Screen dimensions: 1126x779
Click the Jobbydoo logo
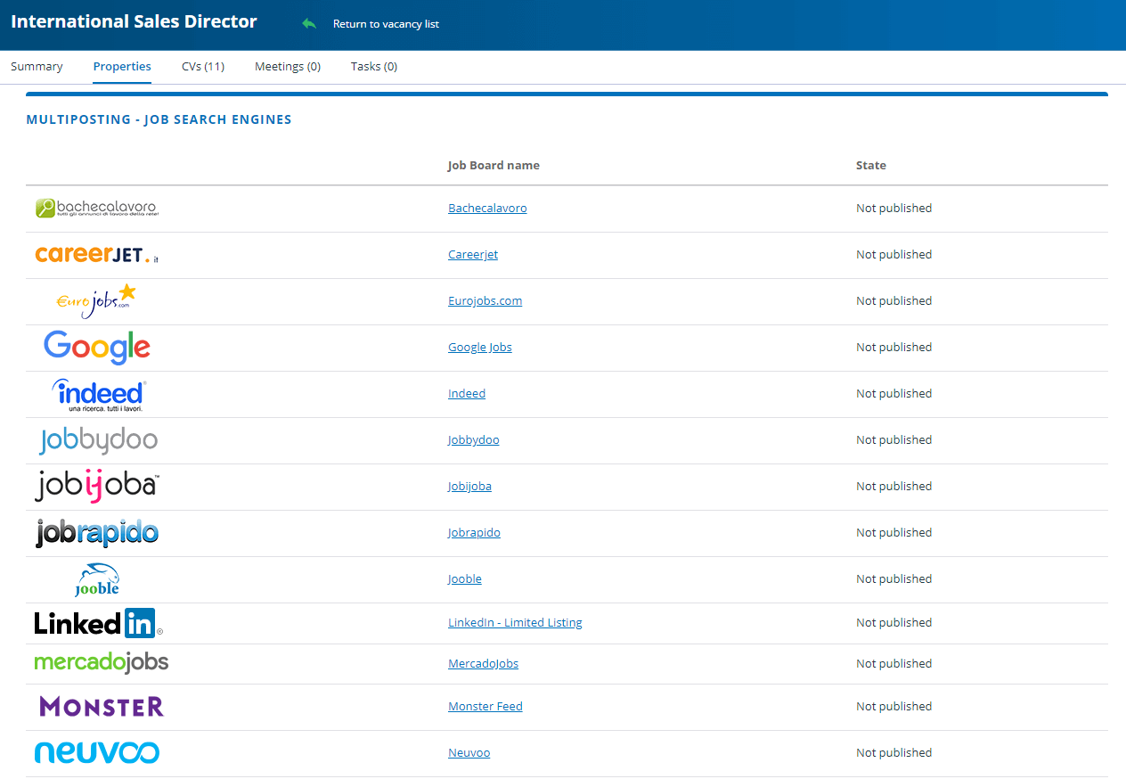point(98,440)
